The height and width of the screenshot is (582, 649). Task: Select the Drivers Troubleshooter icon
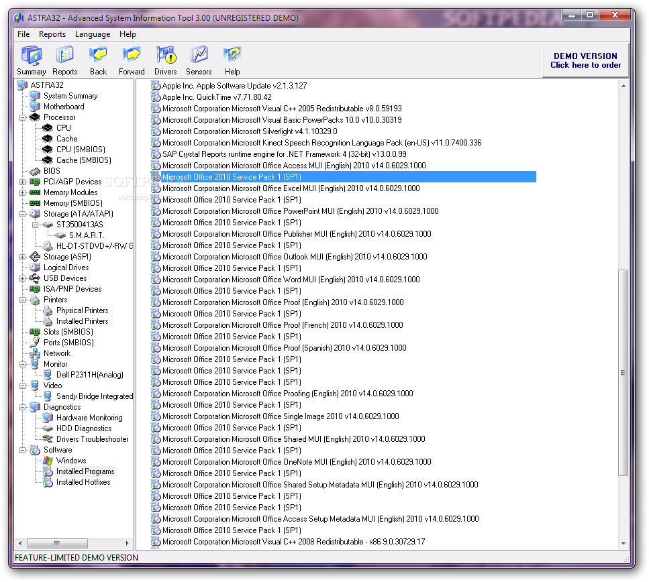[48, 439]
